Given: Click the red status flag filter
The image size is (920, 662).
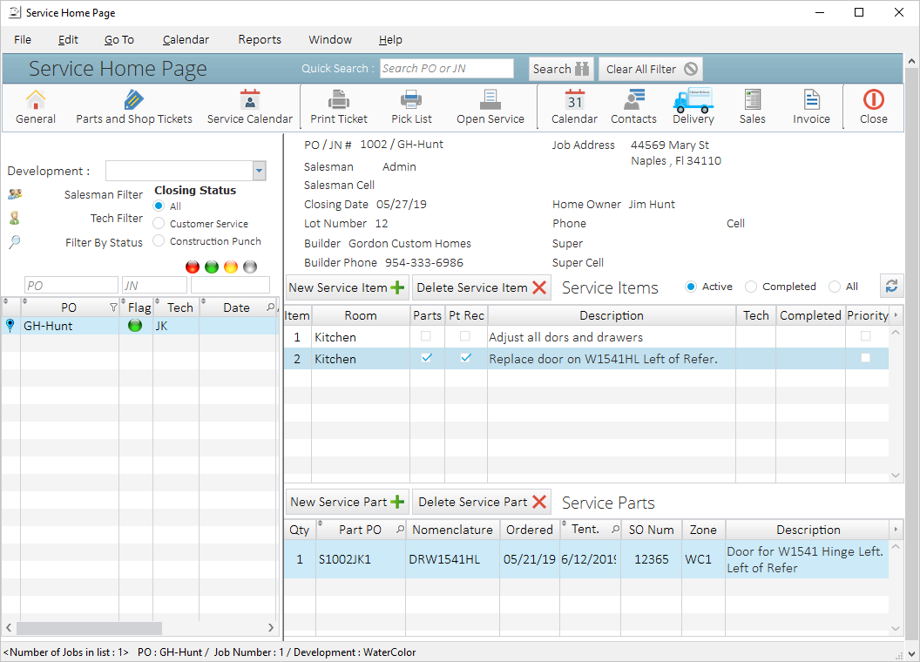Looking at the screenshot, I should pyautogui.click(x=193, y=267).
